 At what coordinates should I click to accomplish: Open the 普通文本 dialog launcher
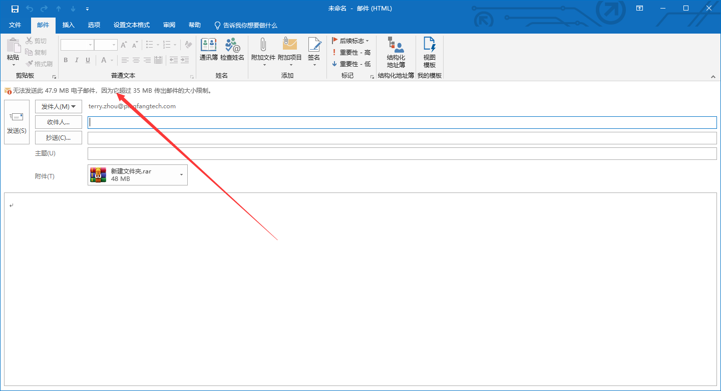pyautogui.click(x=192, y=77)
